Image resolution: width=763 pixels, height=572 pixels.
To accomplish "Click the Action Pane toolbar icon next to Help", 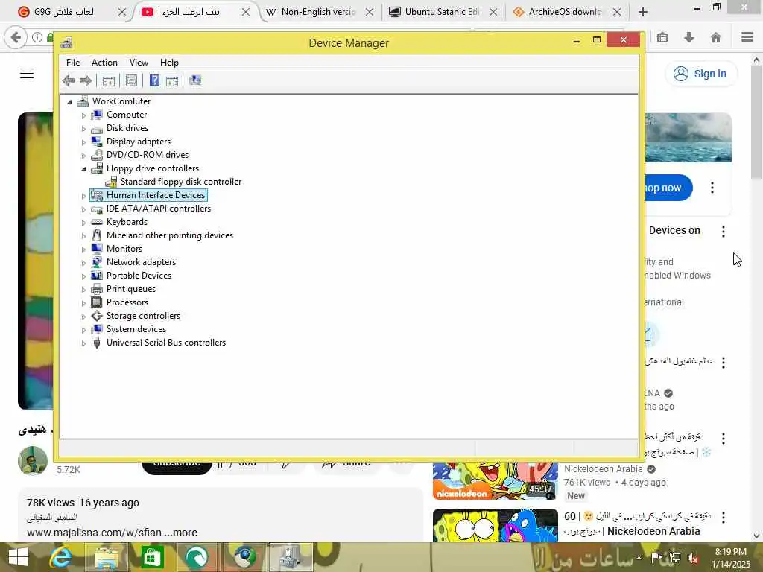I will 172,80.
